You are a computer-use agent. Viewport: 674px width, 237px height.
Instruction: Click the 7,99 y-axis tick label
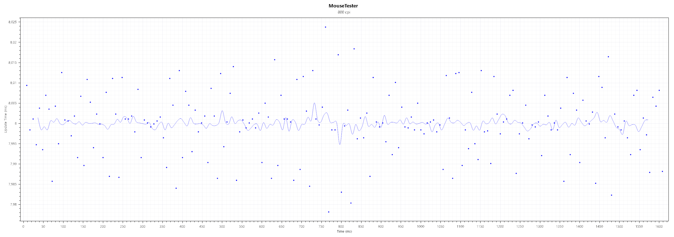point(13,164)
